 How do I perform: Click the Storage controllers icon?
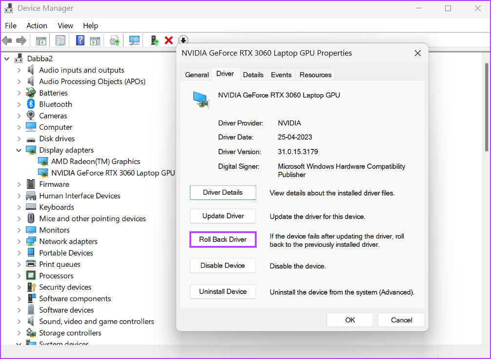31,332
